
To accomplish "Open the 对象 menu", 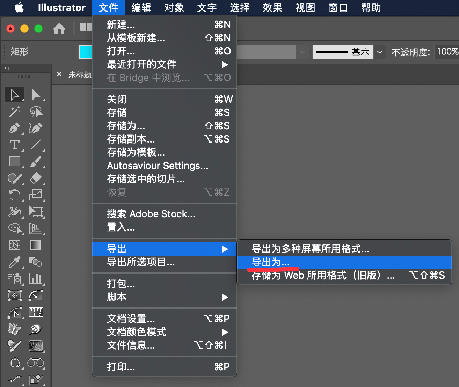I will pyautogui.click(x=174, y=8).
